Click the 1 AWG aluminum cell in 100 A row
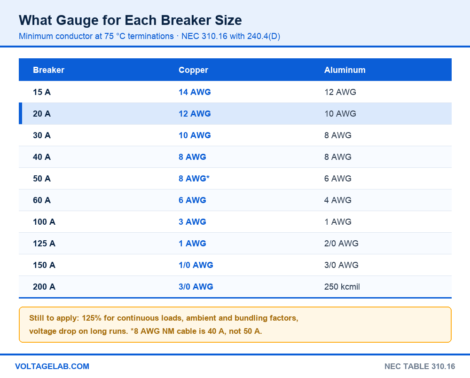This screenshot has width=470, height=378. [338, 222]
